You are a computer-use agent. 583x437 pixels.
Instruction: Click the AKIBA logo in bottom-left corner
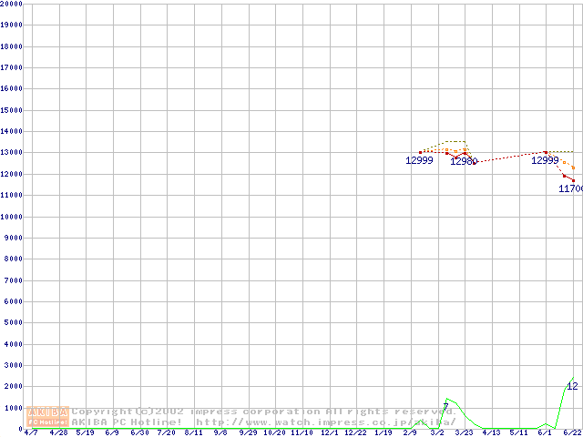(x=48, y=412)
